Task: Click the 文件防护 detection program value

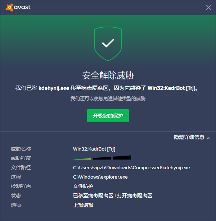Action: (83, 187)
